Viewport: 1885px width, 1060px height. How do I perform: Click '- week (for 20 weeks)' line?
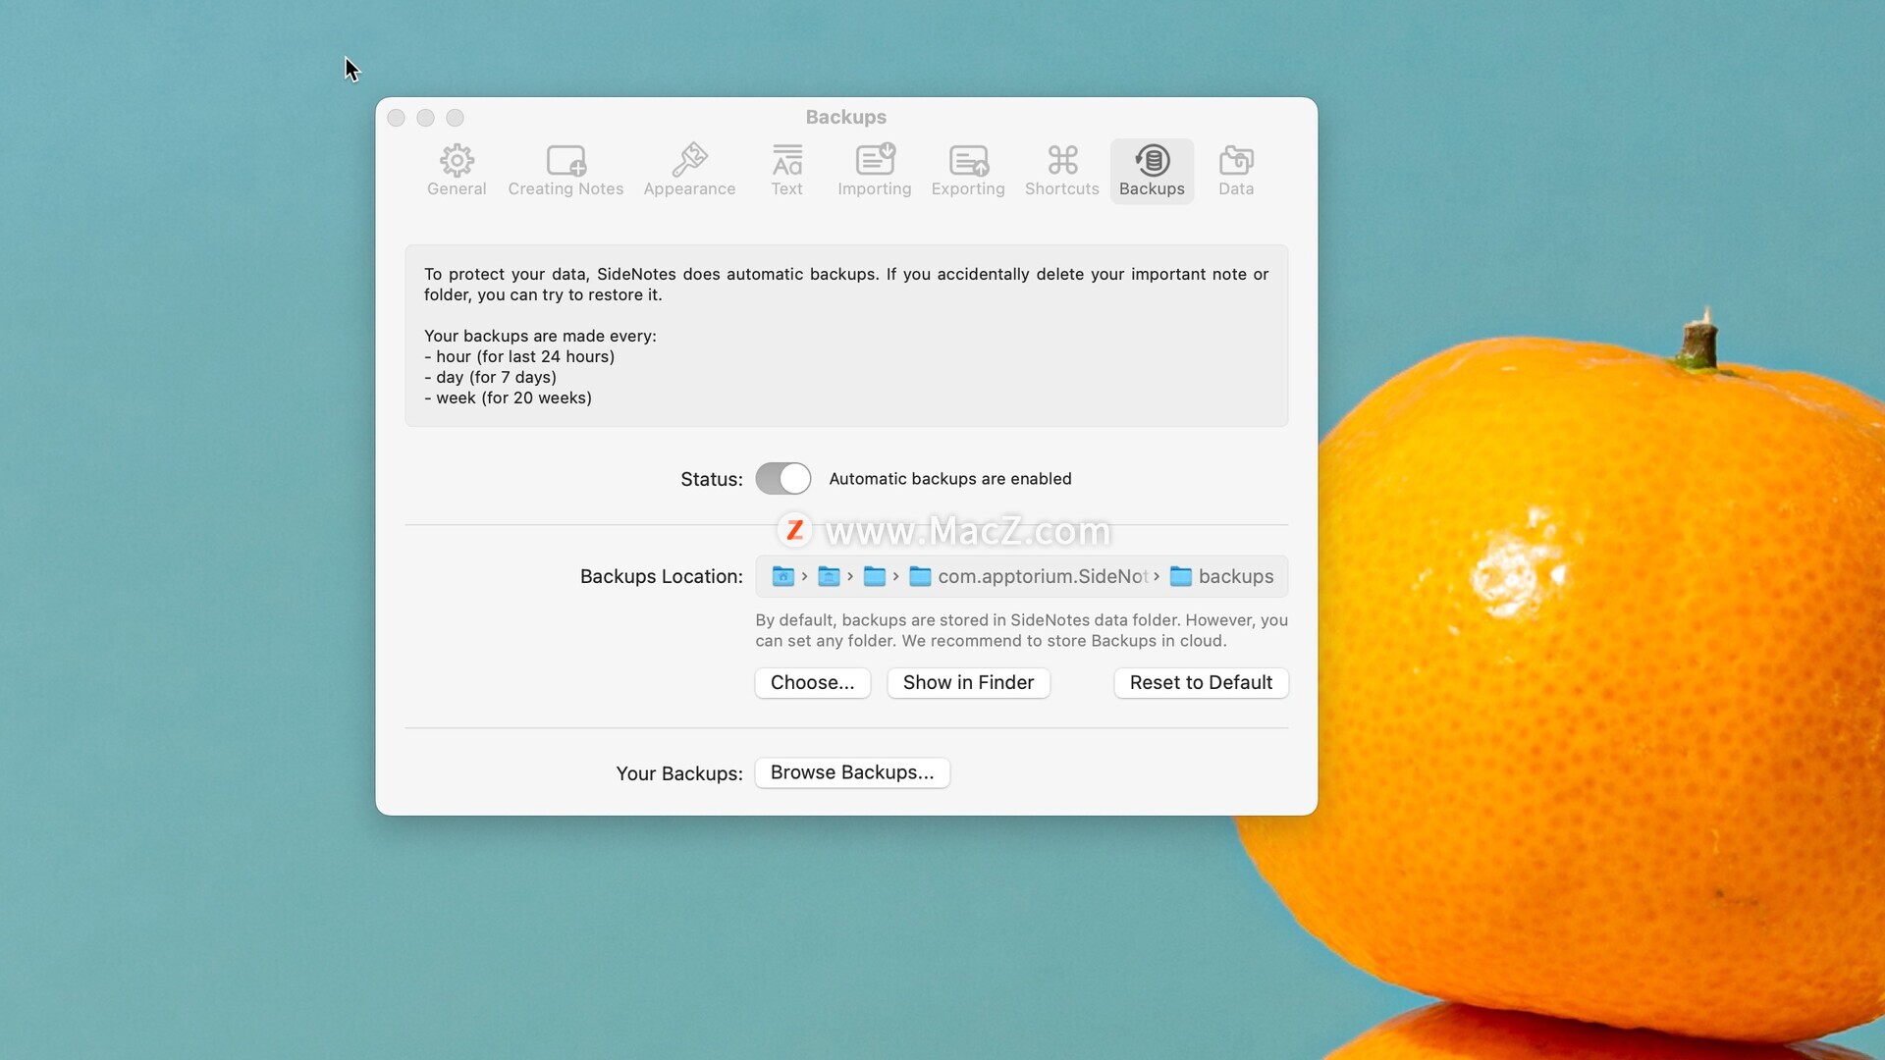(x=508, y=397)
